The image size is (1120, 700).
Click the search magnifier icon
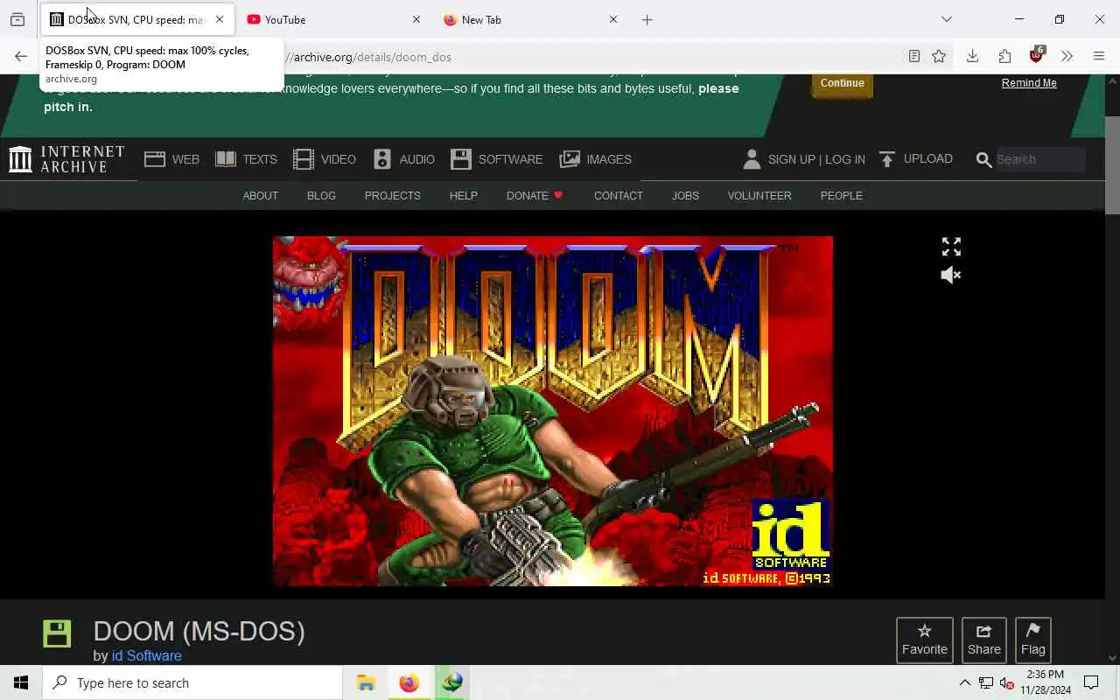coord(983,159)
